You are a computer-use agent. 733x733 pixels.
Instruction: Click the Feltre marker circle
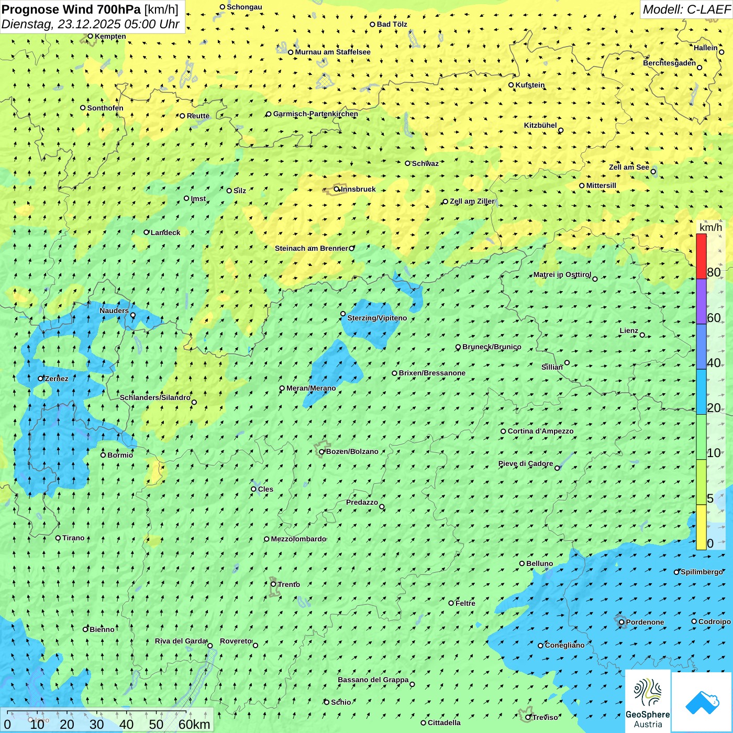pos(451,603)
